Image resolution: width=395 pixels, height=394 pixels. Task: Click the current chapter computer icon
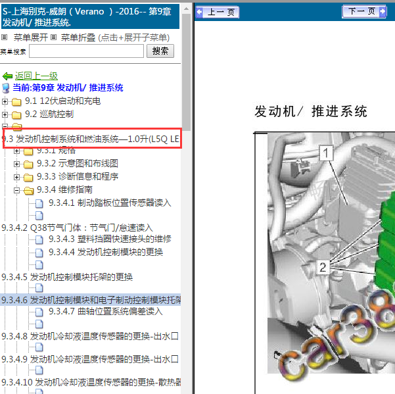5,88
